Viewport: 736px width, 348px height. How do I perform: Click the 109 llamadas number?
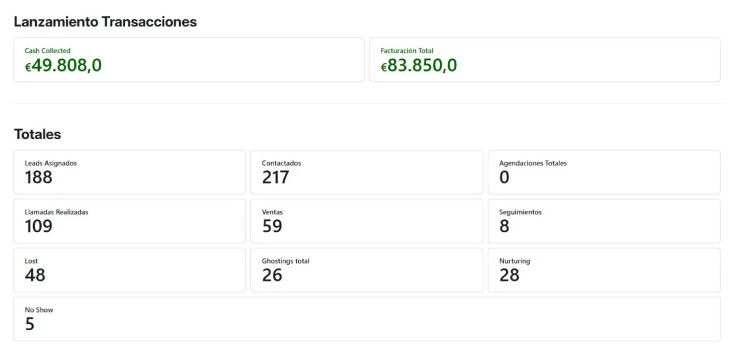pos(38,227)
